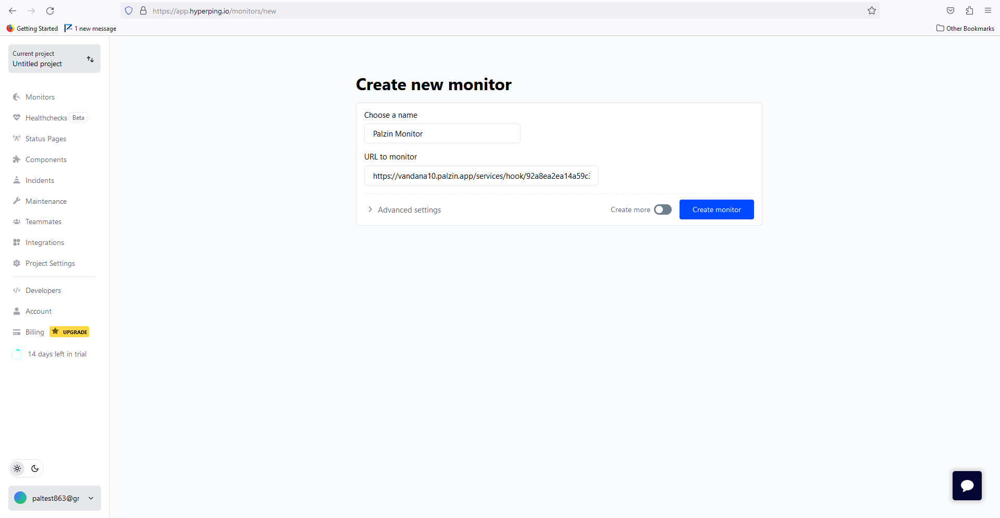Expand Advanced settings section
Screen dimensions: 1000x518
coord(404,209)
